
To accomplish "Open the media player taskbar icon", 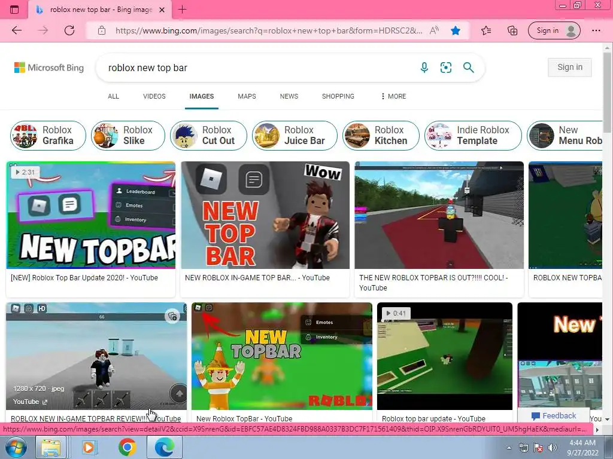I will [89, 447].
